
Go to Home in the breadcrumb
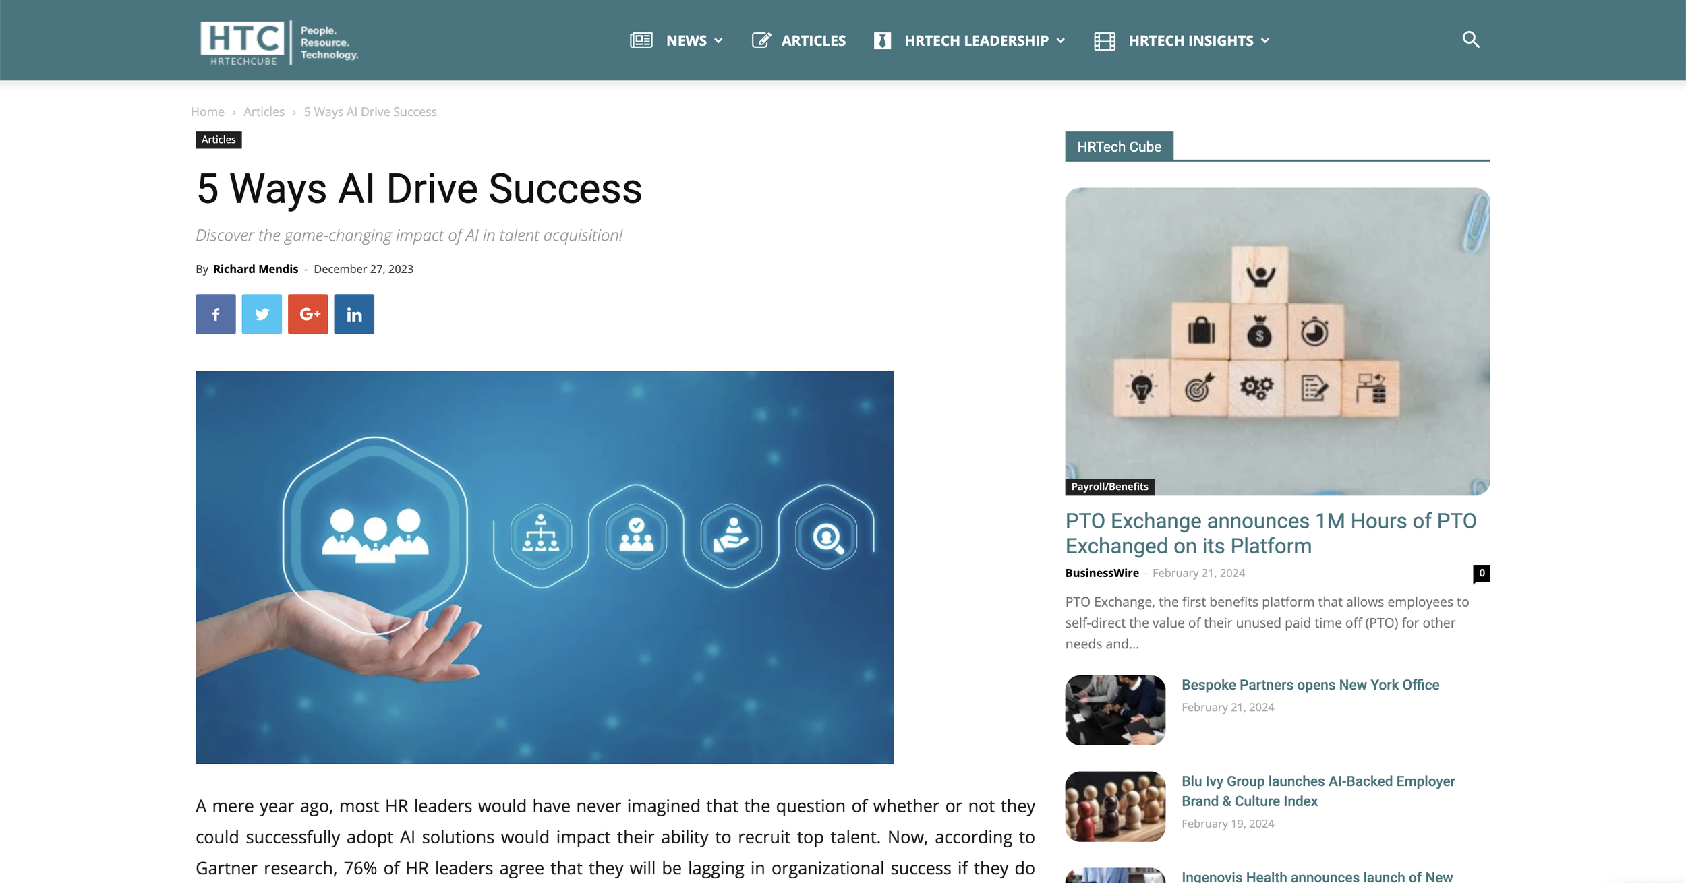tap(207, 112)
